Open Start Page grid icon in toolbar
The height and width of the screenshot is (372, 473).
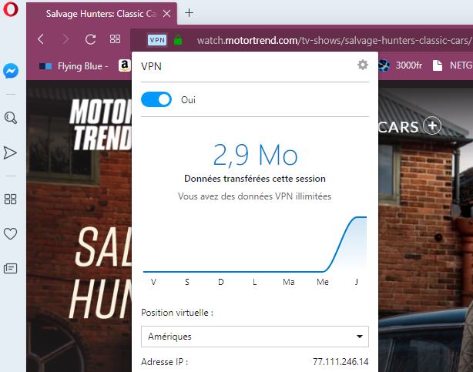pyautogui.click(x=115, y=39)
